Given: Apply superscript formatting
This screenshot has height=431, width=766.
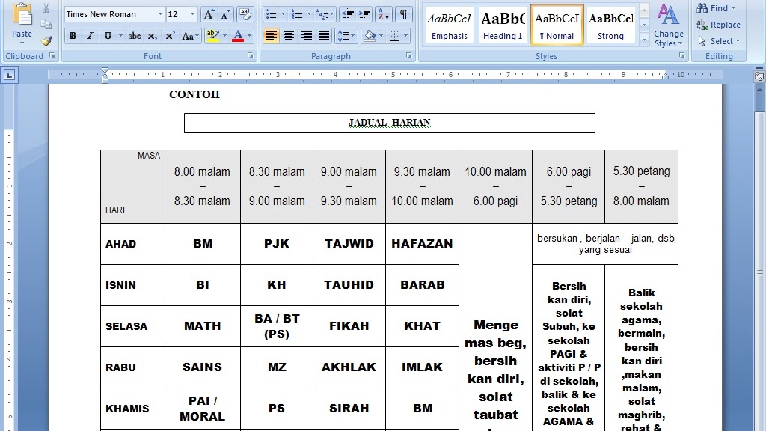Looking at the screenshot, I should coord(171,36).
